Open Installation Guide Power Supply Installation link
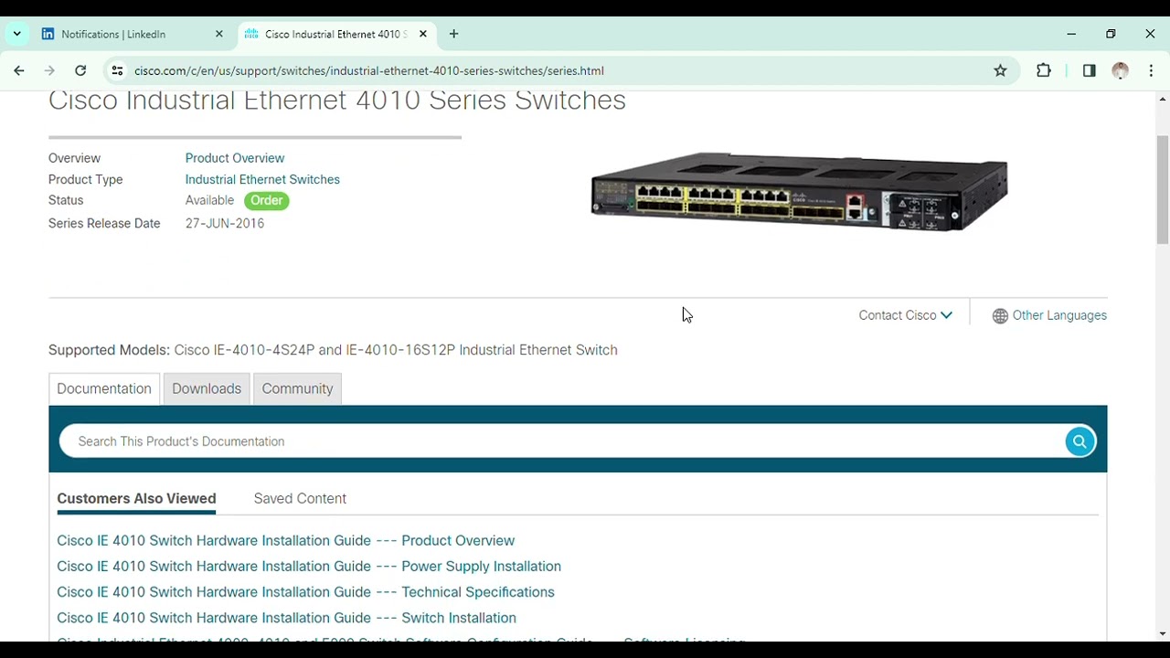 coord(309,566)
